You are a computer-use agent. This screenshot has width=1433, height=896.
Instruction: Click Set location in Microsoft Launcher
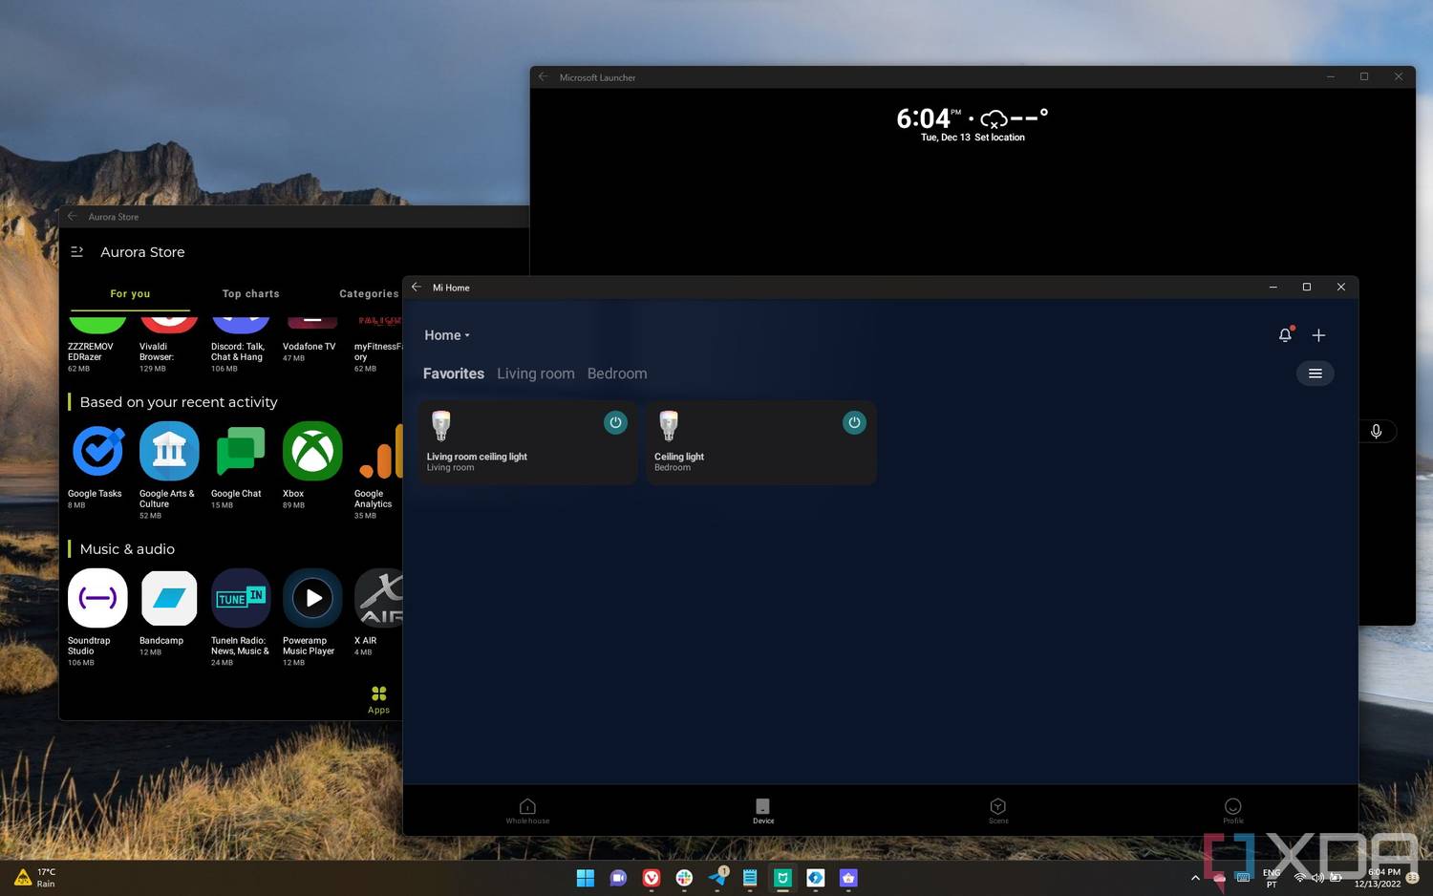pos(999,138)
